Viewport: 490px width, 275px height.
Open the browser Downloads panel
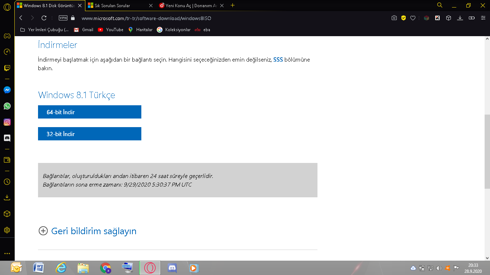pos(460,18)
